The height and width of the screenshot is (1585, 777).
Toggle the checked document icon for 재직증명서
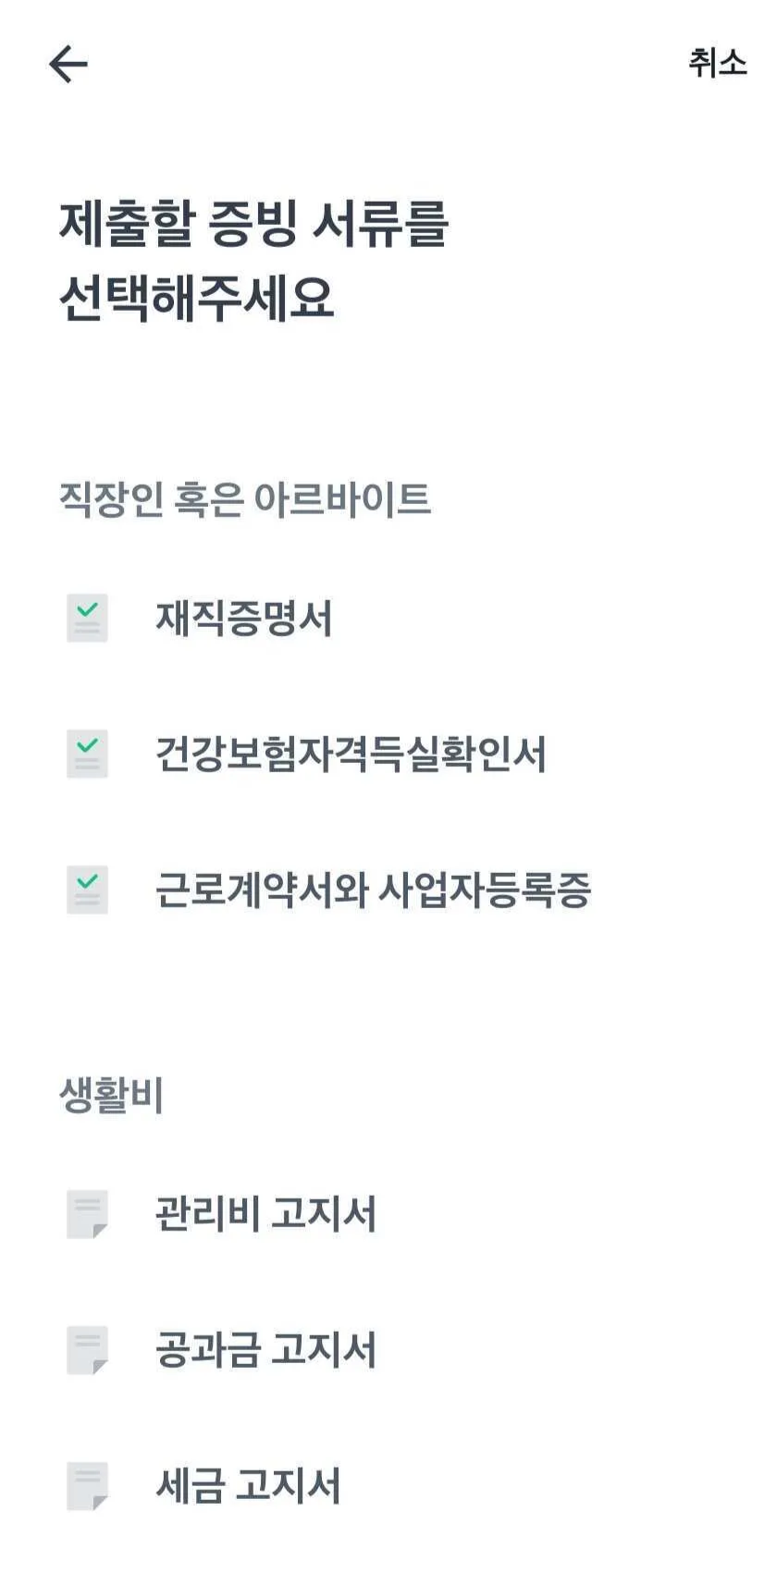pyautogui.click(x=87, y=618)
